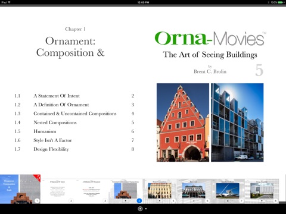Tap the 12:05 PM clock in status bar
Image resolution: width=286 pixels, height=214 pixels.
143,2
